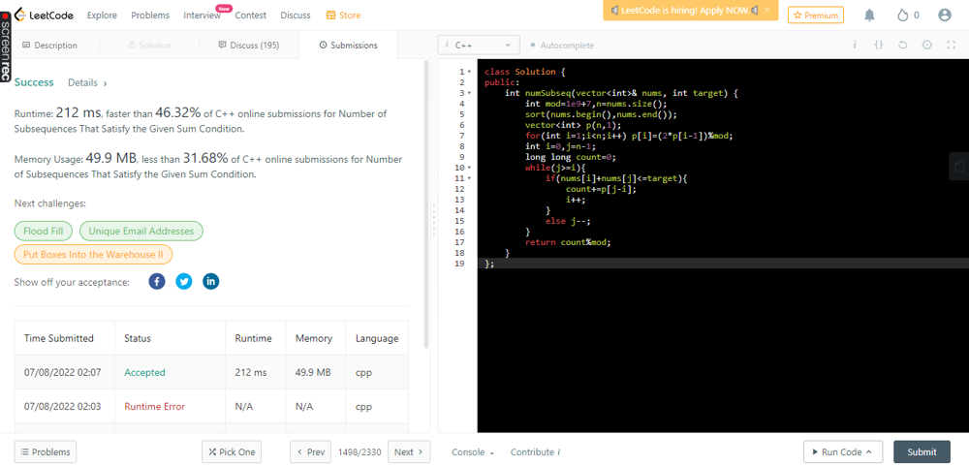This screenshot has height=466, width=969.
Task: Click the 49.9 MB memory table cell
Action: click(x=313, y=373)
